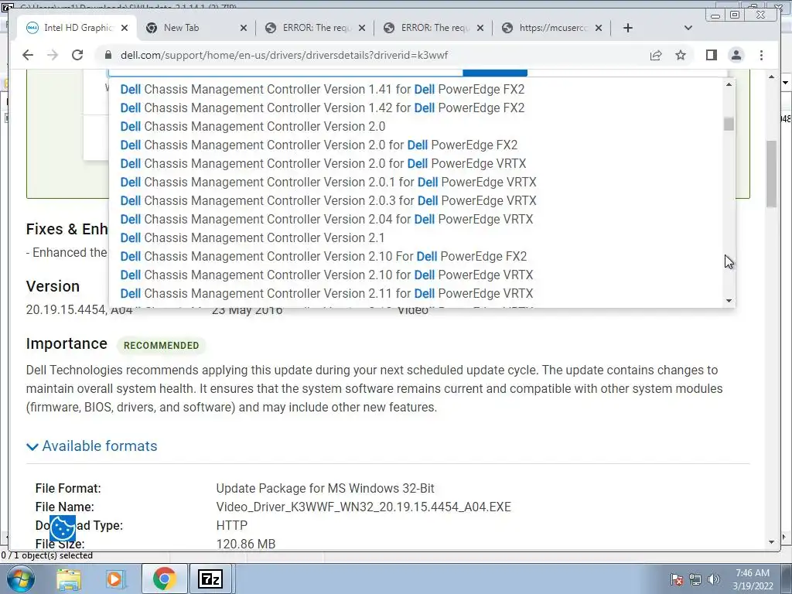The height and width of the screenshot is (594, 792).
Task: Click the suggestion list scroll-down arrow
Action: coord(729,301)
